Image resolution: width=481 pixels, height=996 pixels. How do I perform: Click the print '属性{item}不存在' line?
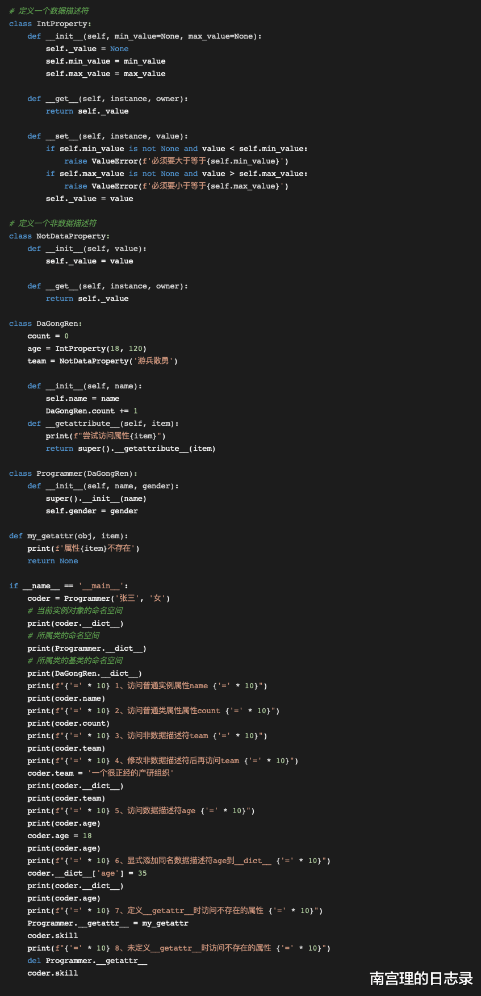point(83,549)
